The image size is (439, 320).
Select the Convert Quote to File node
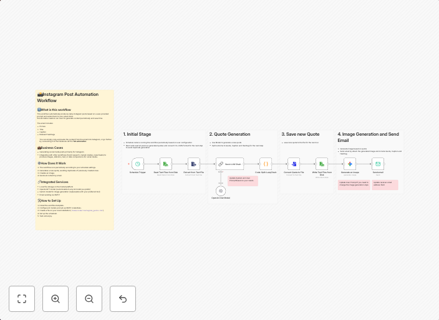pos(294,164)
